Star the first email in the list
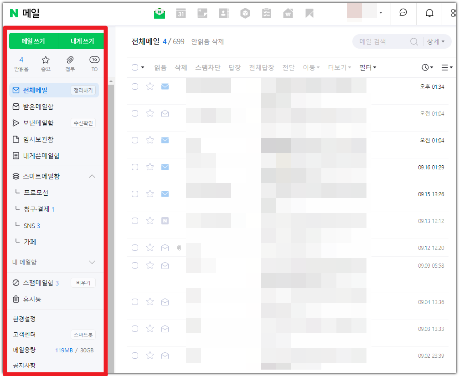The height and width of the screenshot is (376, 459). (150, 86)
